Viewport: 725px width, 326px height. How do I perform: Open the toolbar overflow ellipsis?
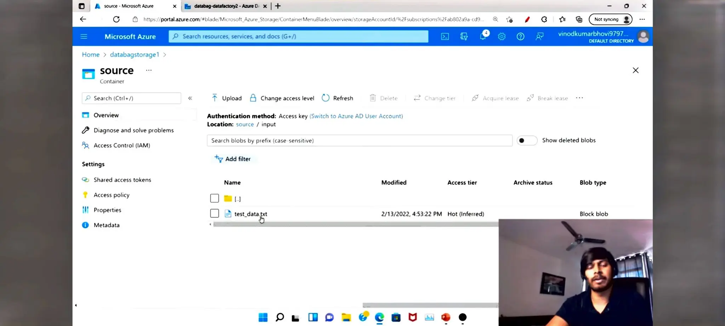[x=579, y=98]
